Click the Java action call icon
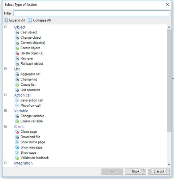The width and height of the screenshot is (174, 179). click(x=17, y=100)
